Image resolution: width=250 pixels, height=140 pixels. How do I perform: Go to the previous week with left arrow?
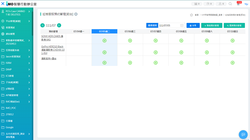tap(42, 25)
